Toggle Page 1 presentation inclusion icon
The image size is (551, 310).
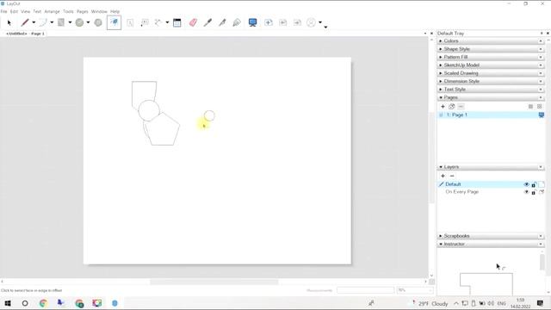pyautogui.click(x=542, y=115)
